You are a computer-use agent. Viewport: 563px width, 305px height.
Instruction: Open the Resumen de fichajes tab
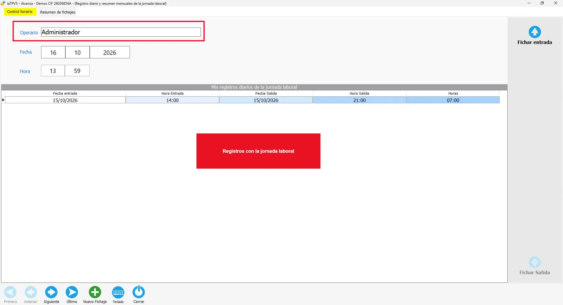click(x=58, y=12)
